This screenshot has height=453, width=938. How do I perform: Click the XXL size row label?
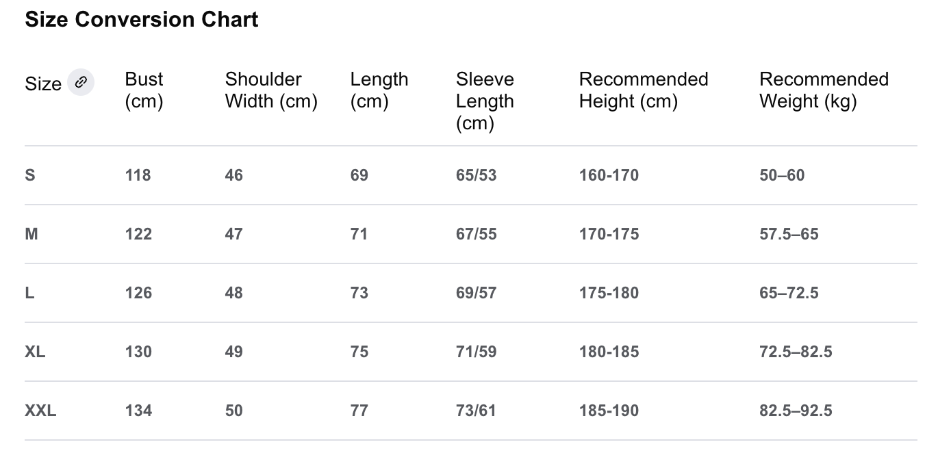click(40, 411)
